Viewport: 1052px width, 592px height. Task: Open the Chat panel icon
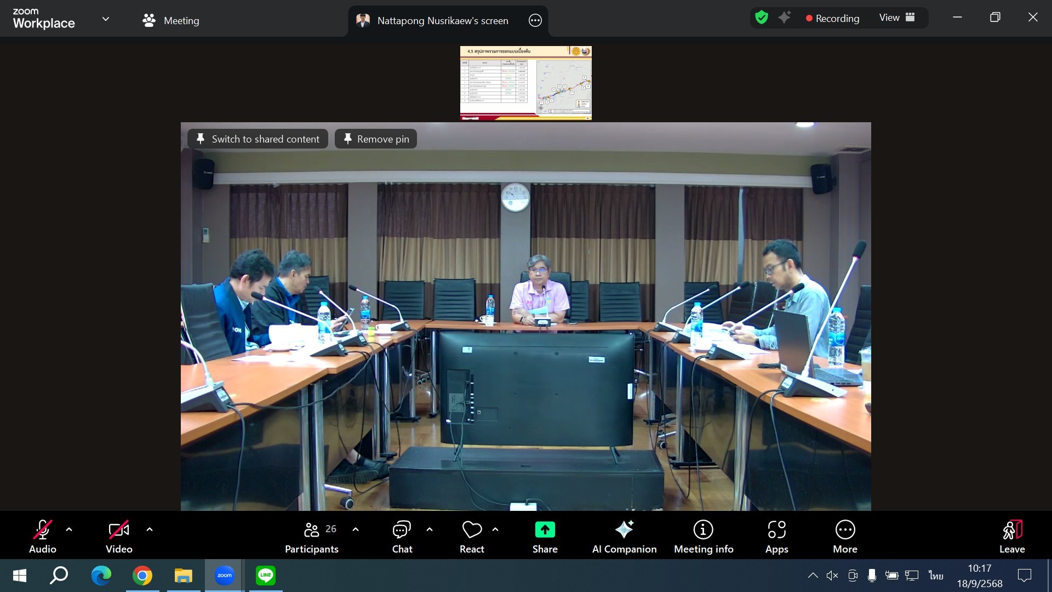pyautogui.click(x=402, y=530)
